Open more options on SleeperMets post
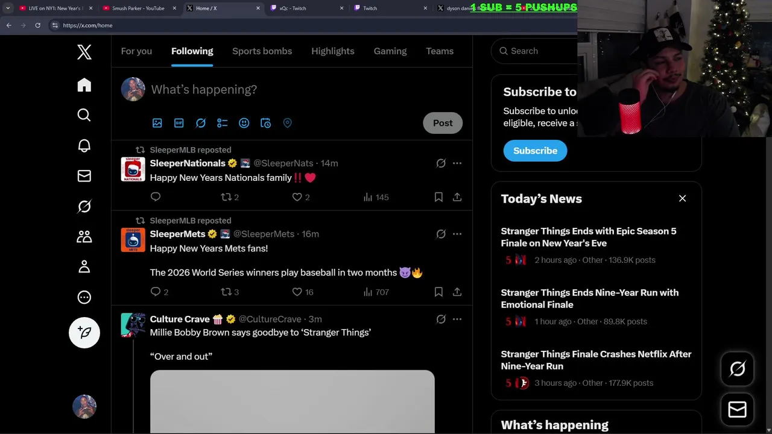Viewport: 772px width, 434px height. (457, 234)
